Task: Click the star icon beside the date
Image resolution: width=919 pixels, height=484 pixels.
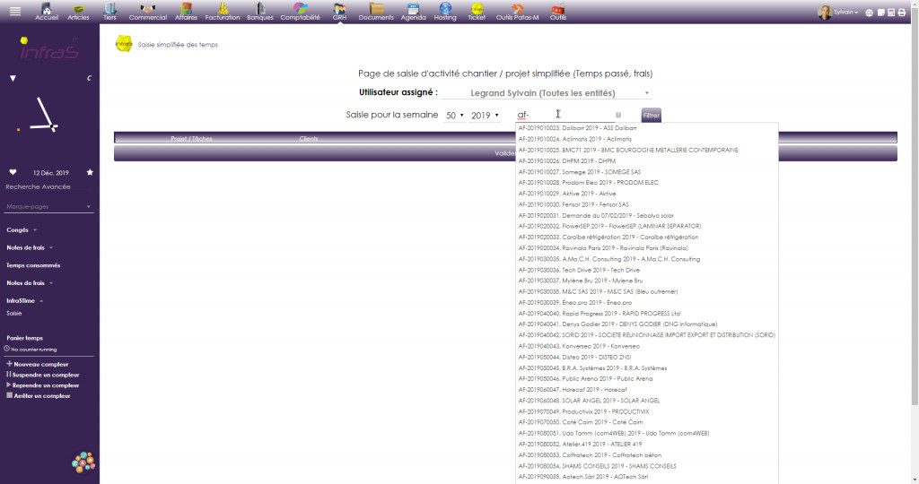Action: click(x=90, y=172)
